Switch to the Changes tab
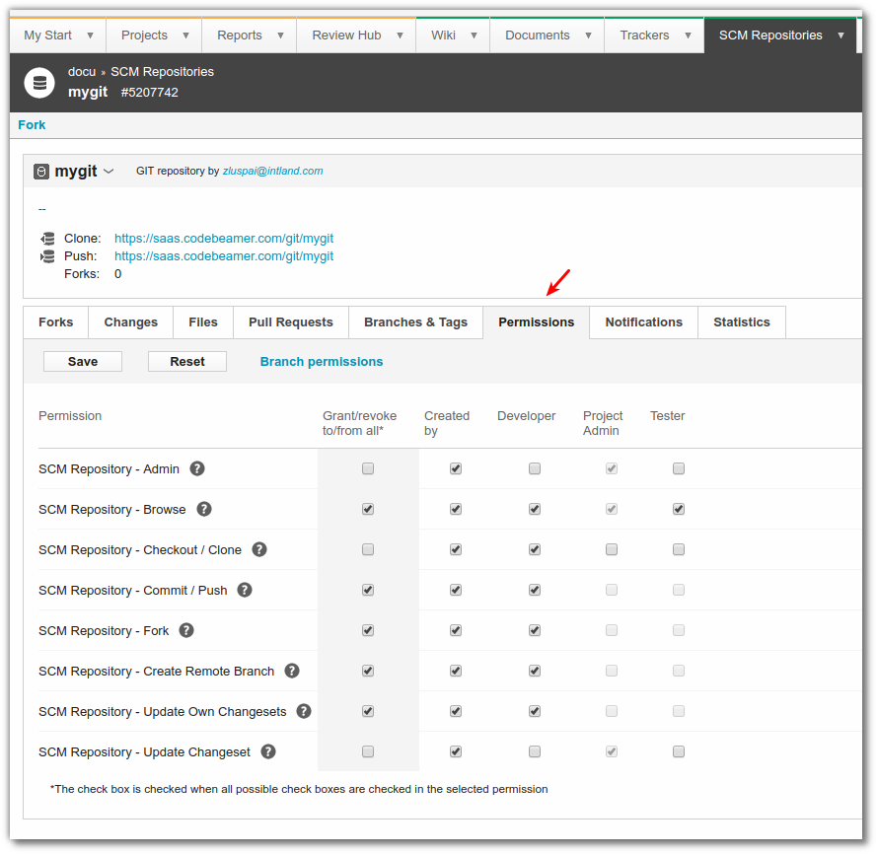878x855 pixels. [x=131, y=322]
